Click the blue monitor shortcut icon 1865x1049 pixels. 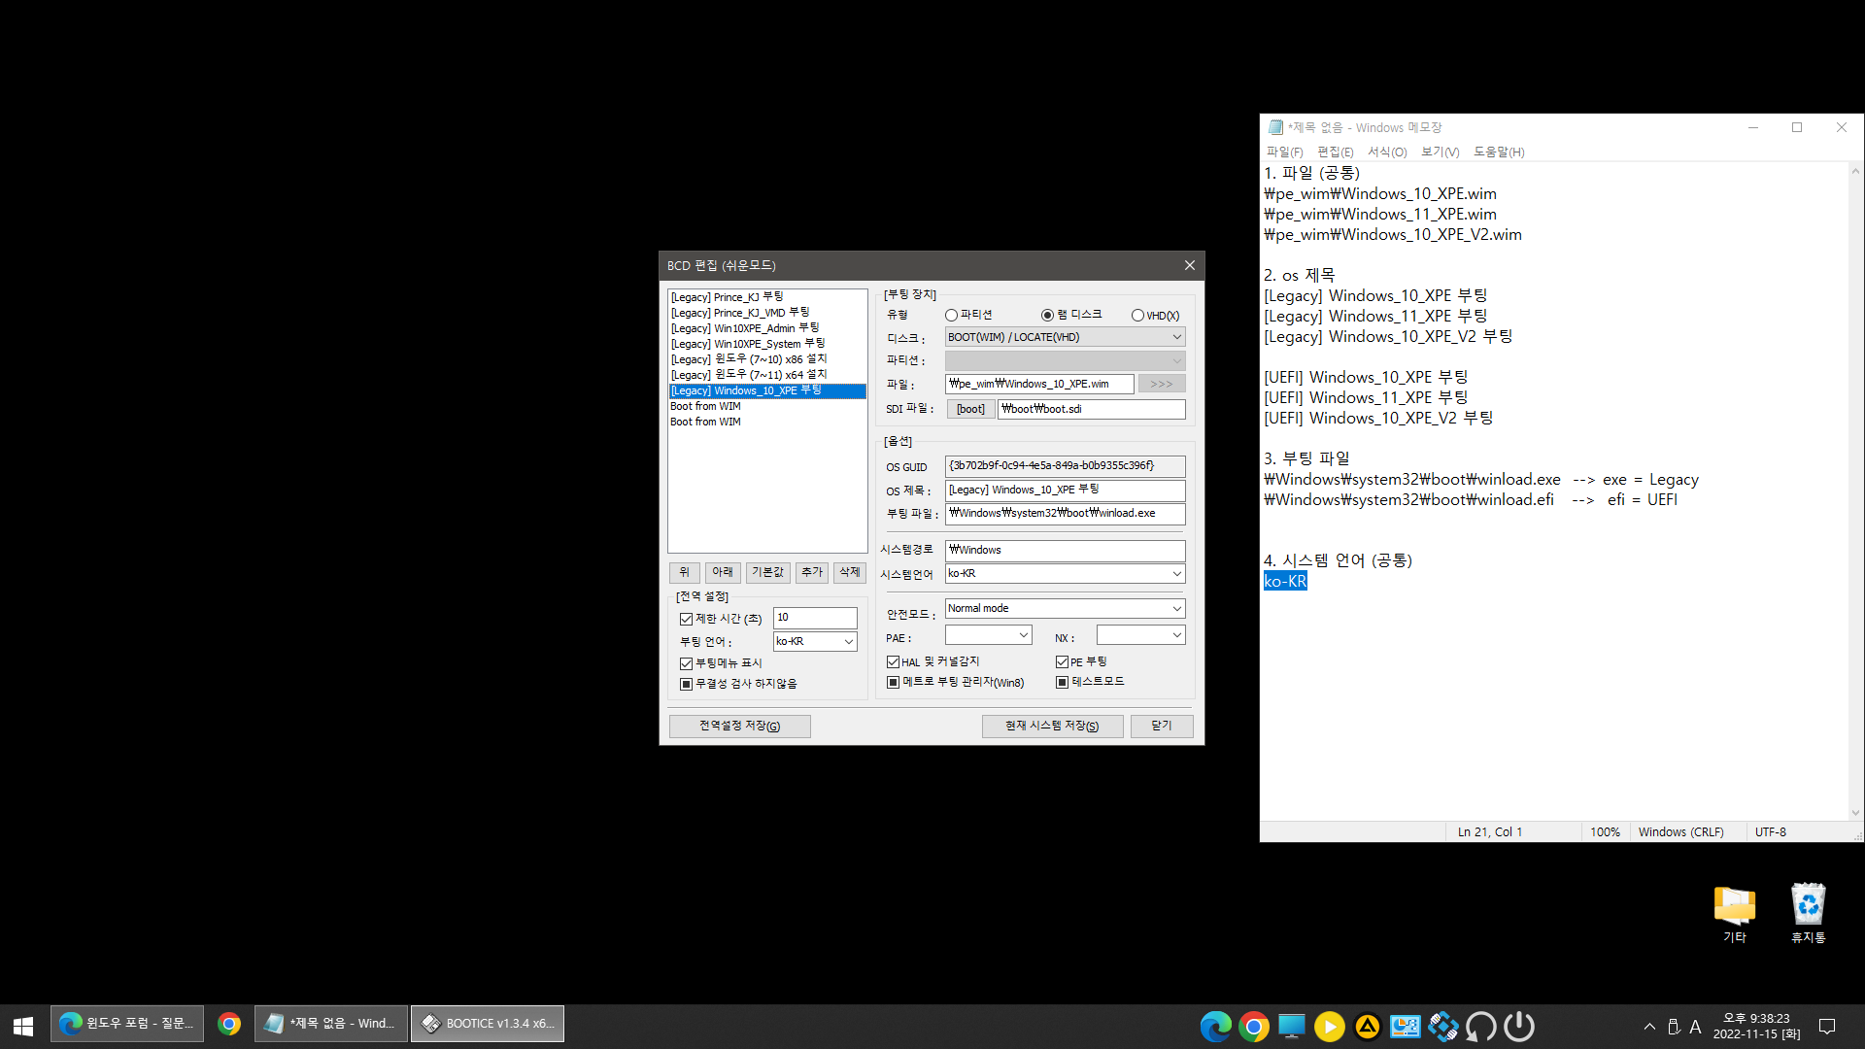(x=1292, y=1026)
